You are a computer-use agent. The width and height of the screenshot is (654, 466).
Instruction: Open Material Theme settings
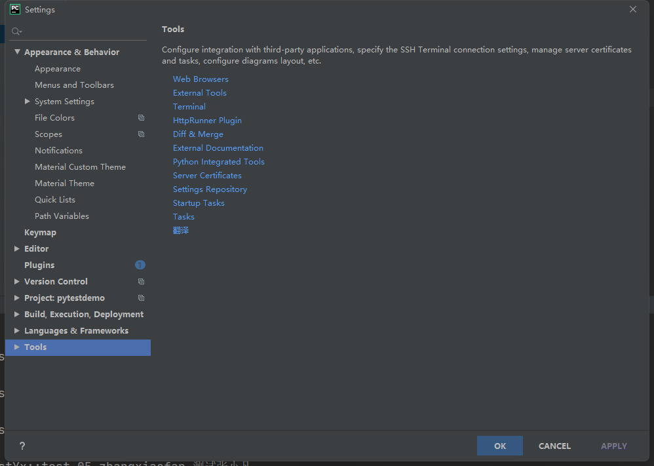pos(64,183)
